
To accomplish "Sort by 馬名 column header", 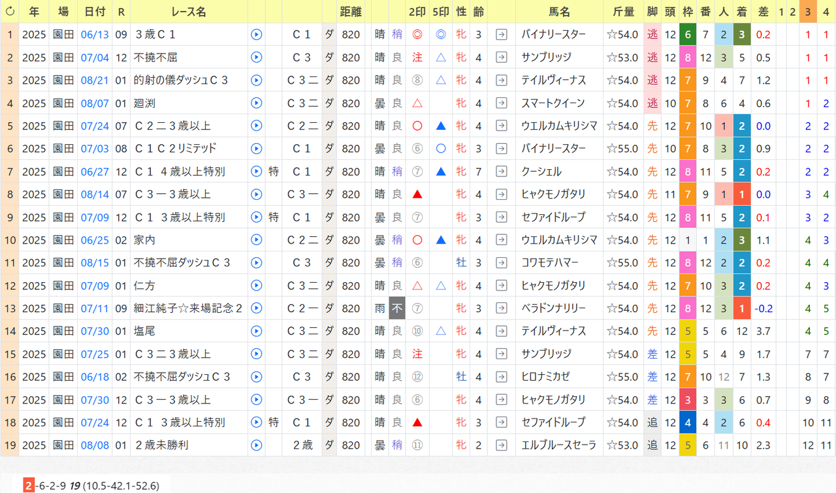I will (x=560, y=12).
